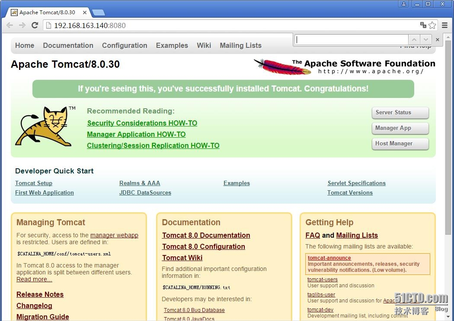Viewport: 454px width, 321px height.
Task: Open the Wiki navigation item
Action: tap(204, 45)
